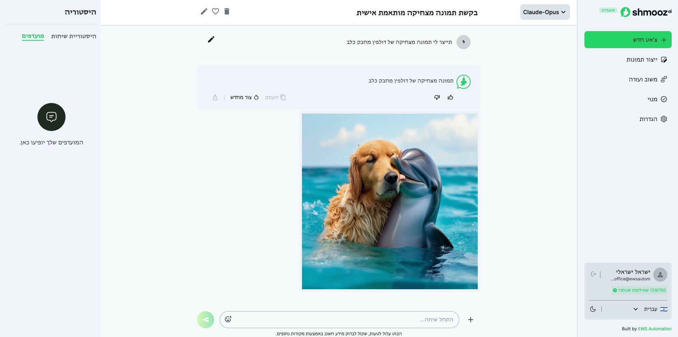Share the response using the share icon
This screenshot has width=678, height=337.
[215, 97]
